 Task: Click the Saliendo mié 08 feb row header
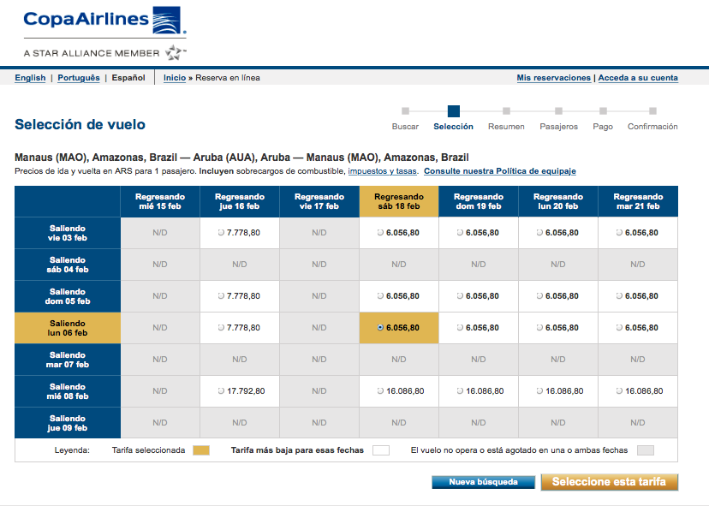[x=68, y=391]
